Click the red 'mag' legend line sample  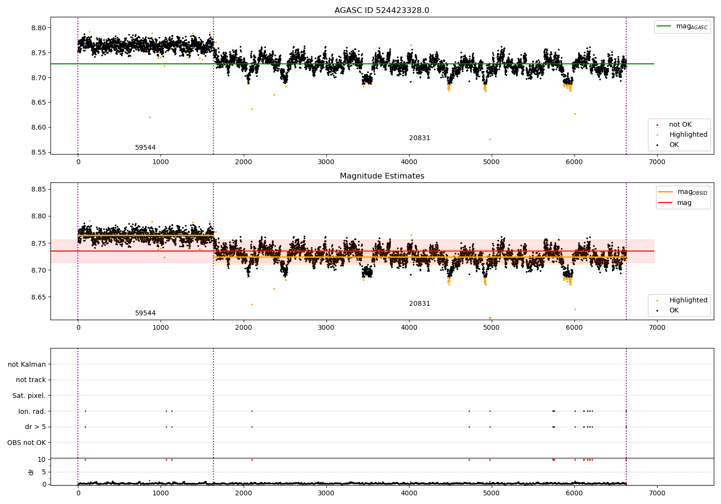pos(665,203)
